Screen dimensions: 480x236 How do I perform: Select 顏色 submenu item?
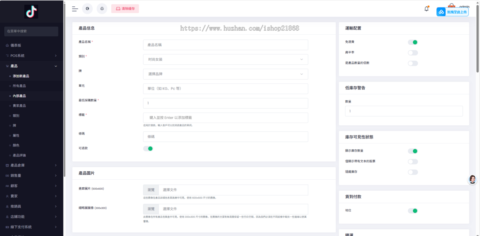16,145
